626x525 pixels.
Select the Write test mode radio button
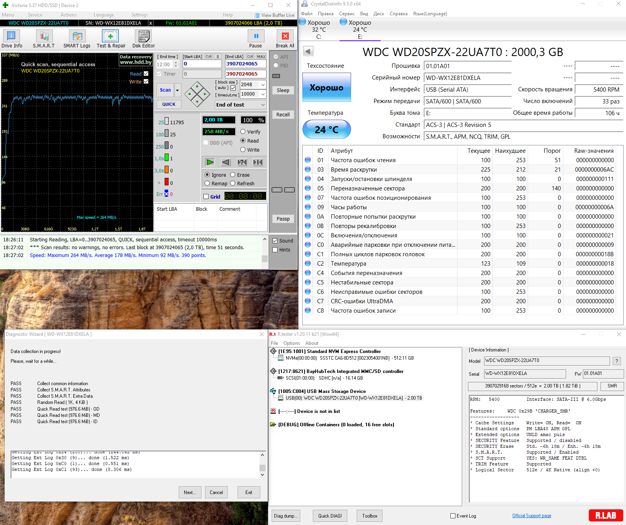[243, 150]
